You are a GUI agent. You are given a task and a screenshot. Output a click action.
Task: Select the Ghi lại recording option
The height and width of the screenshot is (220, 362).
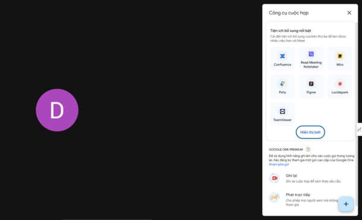[311, 178]
